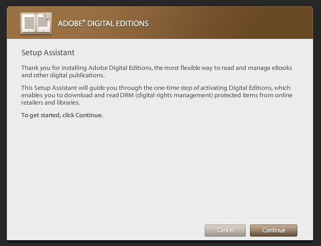Click the word ADOBE in the header
The width and height of the screenshot is (321, 246).
point(70,24)
